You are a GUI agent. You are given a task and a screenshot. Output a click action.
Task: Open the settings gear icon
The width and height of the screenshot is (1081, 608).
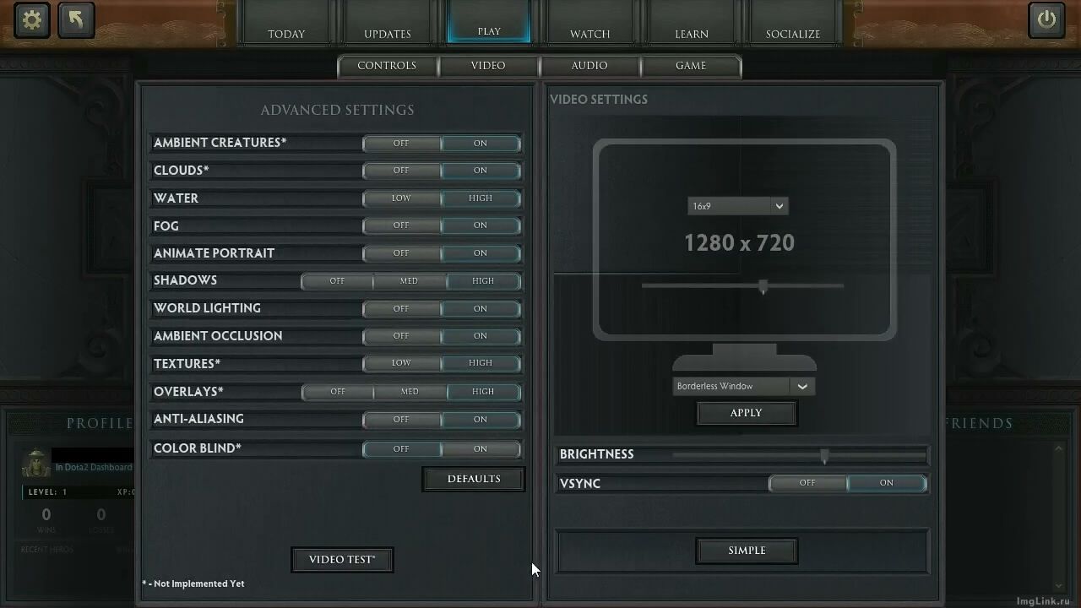(32, 19)
